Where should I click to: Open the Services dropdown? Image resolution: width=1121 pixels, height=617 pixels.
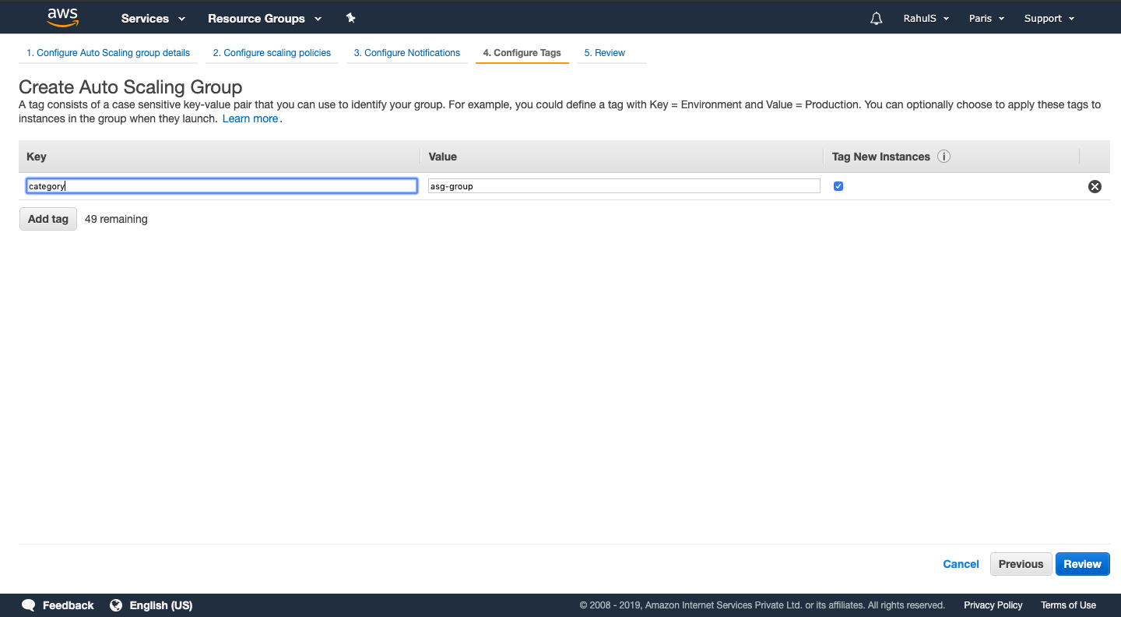[153, 18]
